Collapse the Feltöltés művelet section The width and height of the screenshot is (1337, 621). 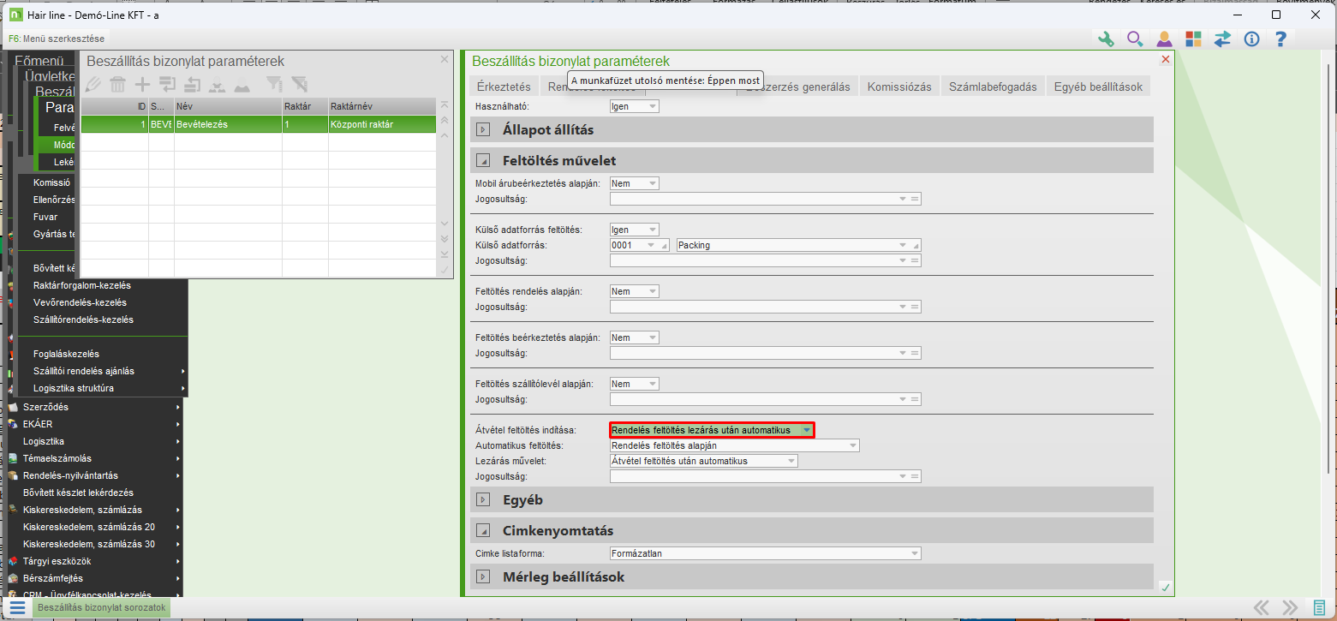pos(483,160)
